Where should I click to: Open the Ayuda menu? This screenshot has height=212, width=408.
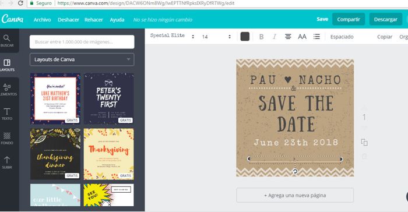click(117, 19)
